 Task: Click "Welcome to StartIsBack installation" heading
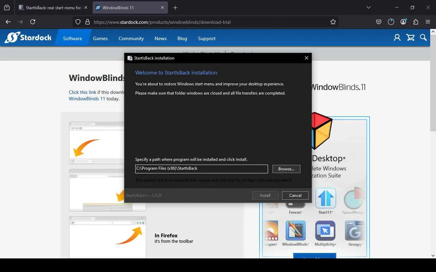176,72
